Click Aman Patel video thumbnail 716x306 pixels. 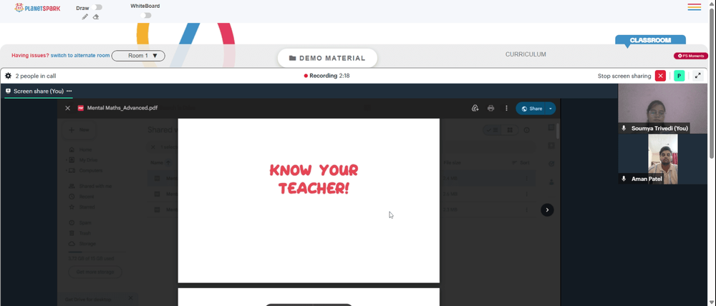pyautogui.click(x=662, y=159)
